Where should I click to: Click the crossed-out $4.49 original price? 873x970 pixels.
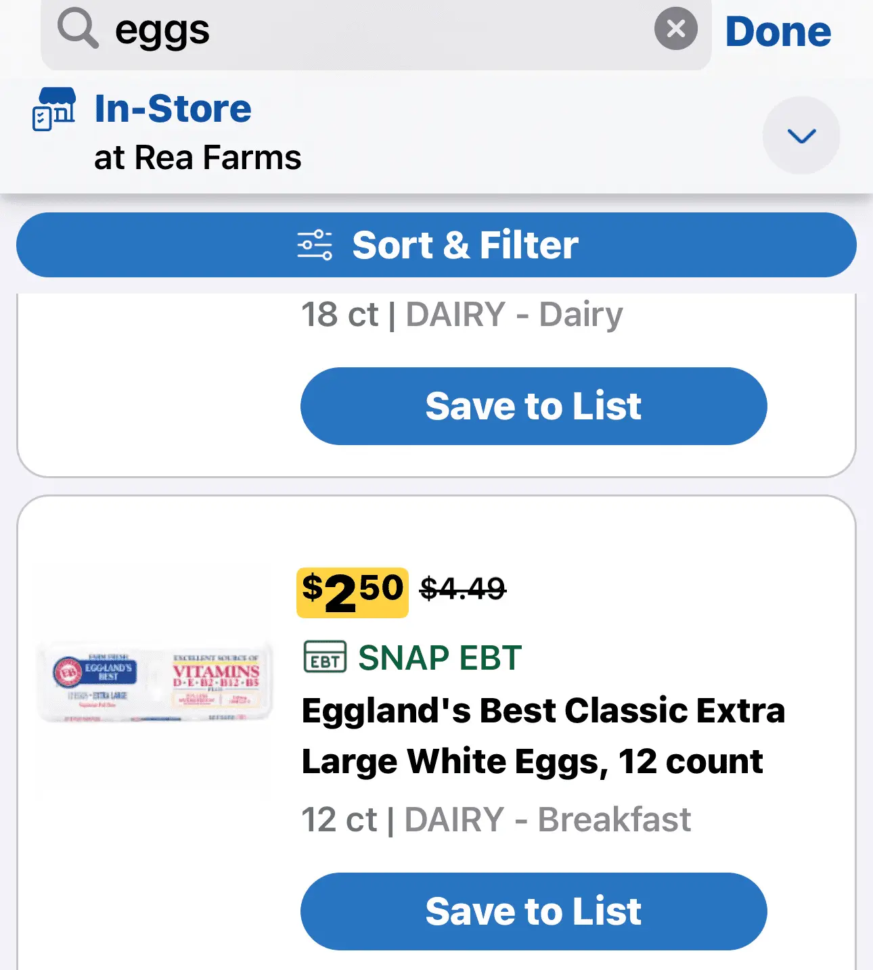pyautogui.click(x=463, y=588)
